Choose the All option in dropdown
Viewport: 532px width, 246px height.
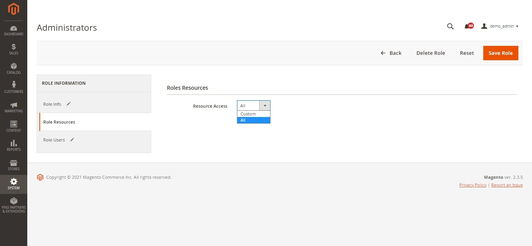pos(253,120)
